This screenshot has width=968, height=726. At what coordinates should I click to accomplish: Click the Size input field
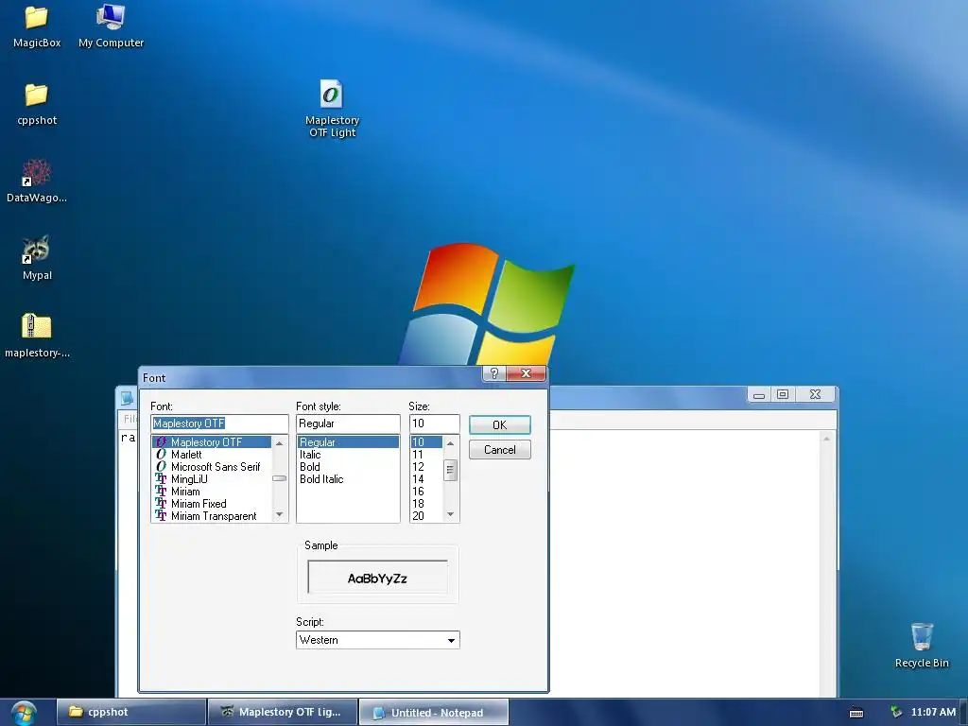pyautogui.click(x=435, y=423)
